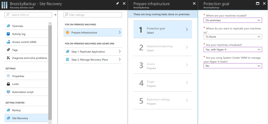
Task: Expand step 1 Protection goal chevron
Action: 187,29
